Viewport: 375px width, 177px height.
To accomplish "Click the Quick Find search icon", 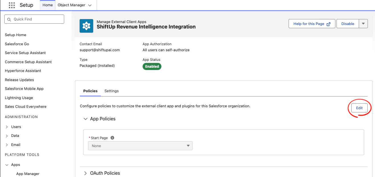I will point(9,19).
